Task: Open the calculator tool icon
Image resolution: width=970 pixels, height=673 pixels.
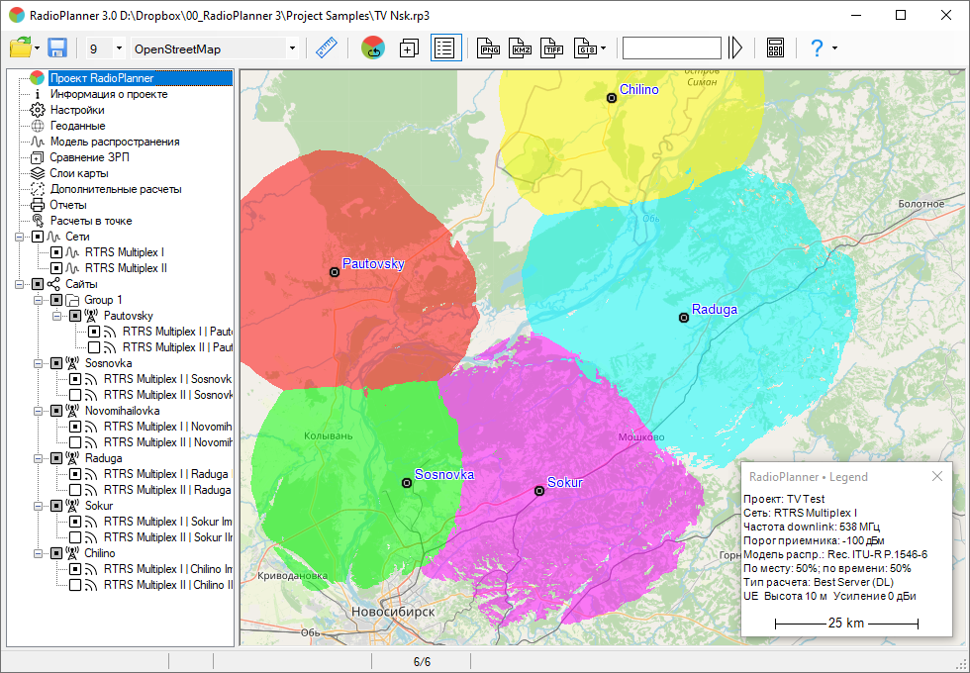Action: coord(775,48)
